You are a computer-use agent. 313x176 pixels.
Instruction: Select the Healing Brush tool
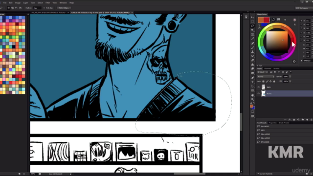[x=252, y=44]
